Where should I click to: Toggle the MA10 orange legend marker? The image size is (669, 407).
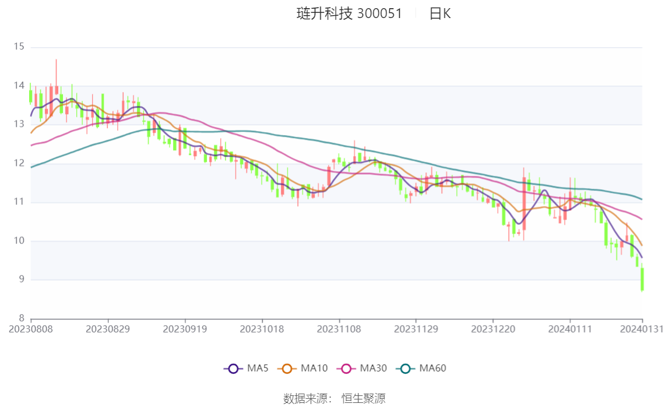287,369
